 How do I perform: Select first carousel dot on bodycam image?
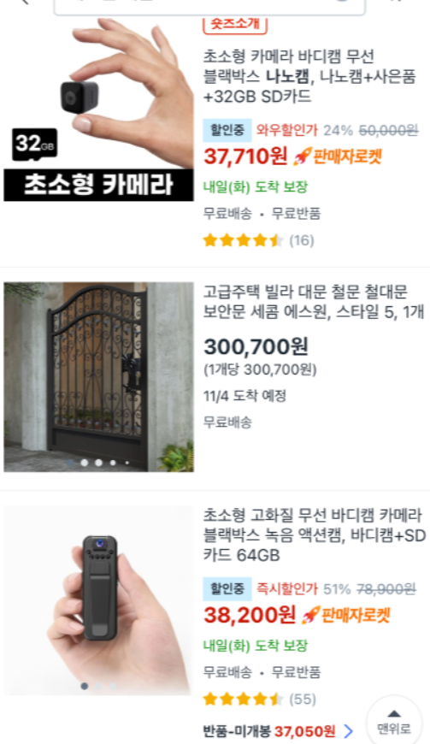tap(85, 686)
